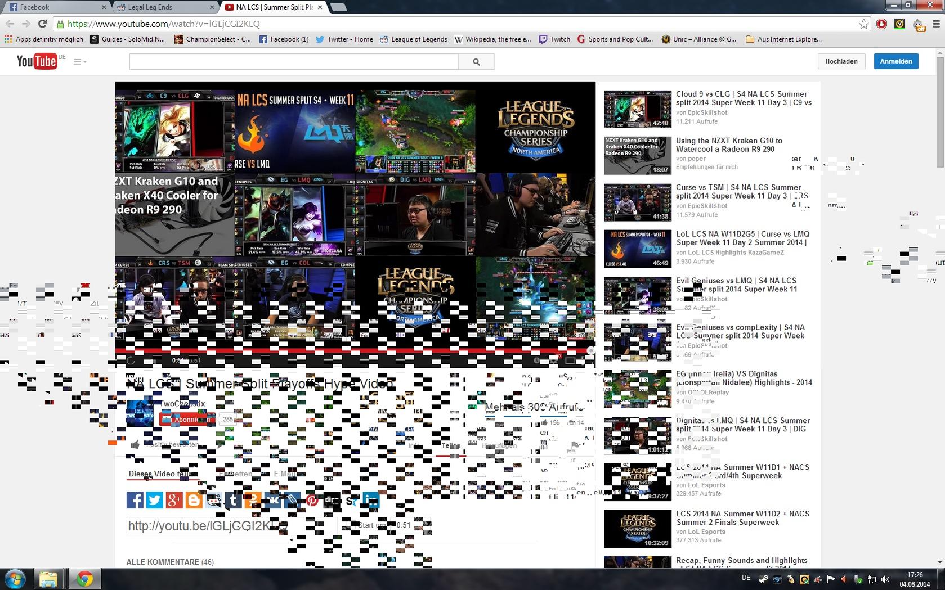
Task: Open the EpicSkillshot channel under Cloud 9 vs CLG
Action: (x=707, y=112)
